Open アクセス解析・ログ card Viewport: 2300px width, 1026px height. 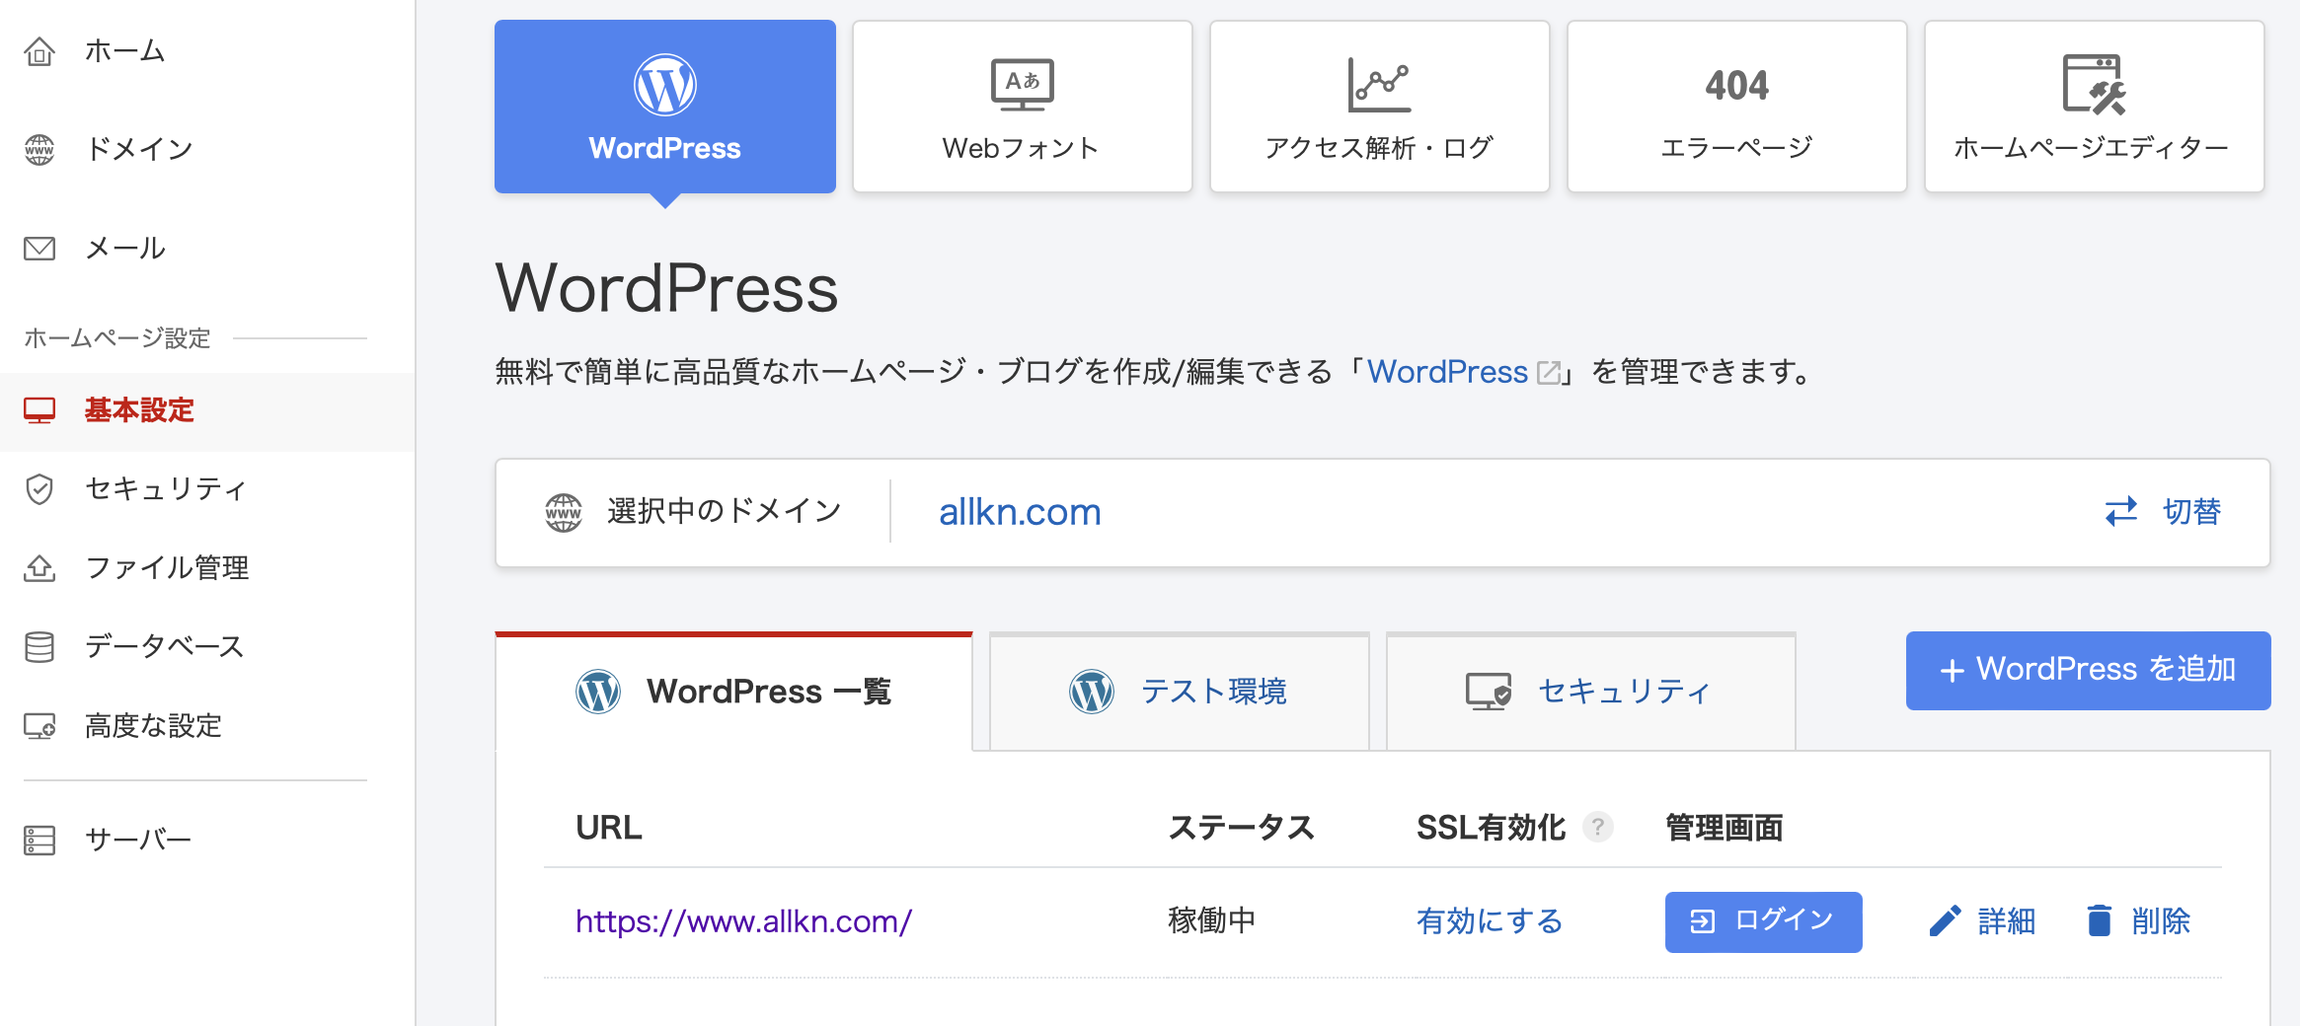click(1380, 107)
